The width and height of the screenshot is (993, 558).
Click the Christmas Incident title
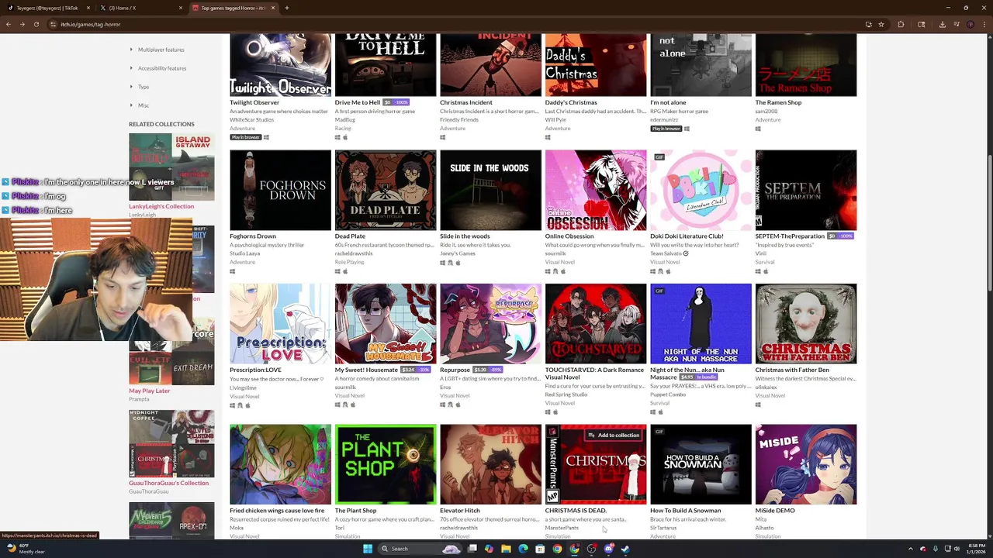point(466,102)
